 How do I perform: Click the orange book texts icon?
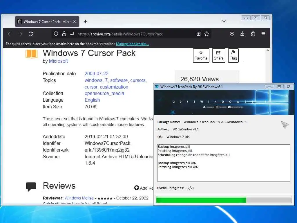click(x=31, y=54)
